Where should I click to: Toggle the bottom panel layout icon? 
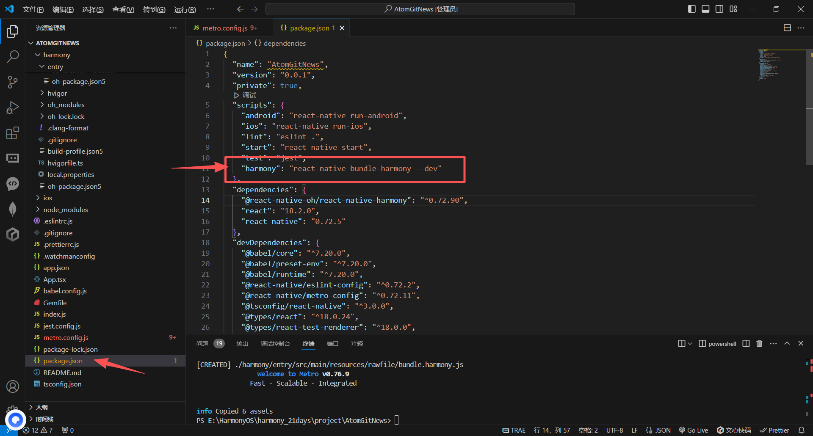[x=705, y=9]
